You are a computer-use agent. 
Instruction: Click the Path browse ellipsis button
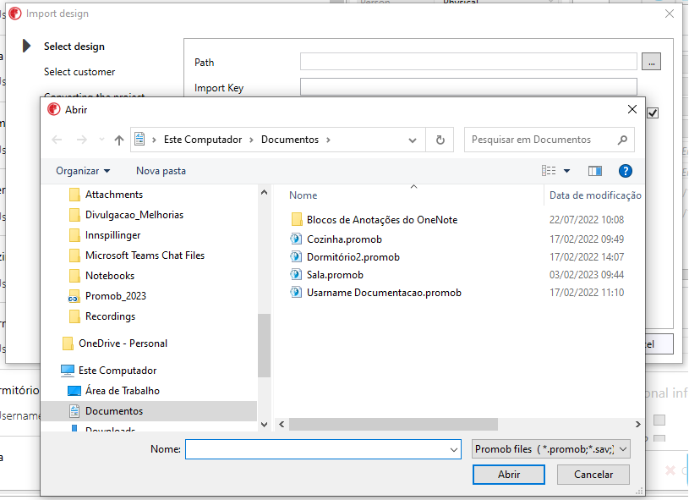click(651, 62)
